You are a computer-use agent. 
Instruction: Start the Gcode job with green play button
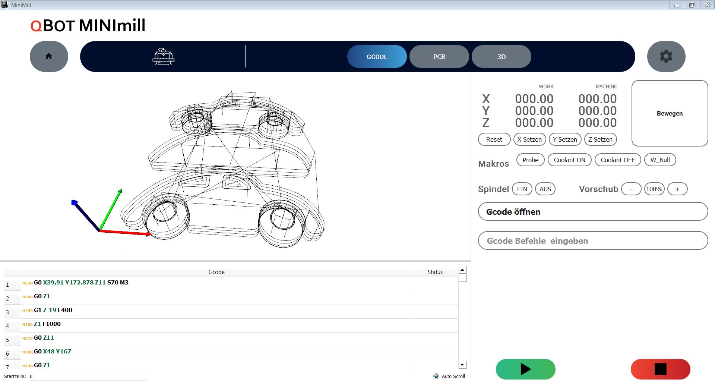[525, 369]
